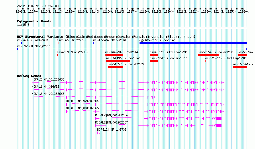The height and width of the screenshot is (149, 255).
Task: Open the nsv553547 variant label
Action: point(246,52)
